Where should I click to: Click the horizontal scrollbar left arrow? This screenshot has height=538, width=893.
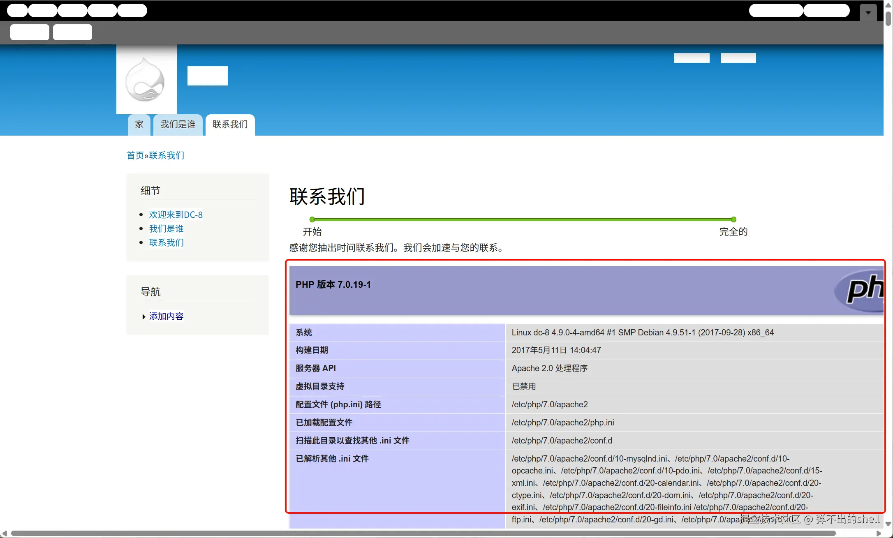tap(5, 533)
